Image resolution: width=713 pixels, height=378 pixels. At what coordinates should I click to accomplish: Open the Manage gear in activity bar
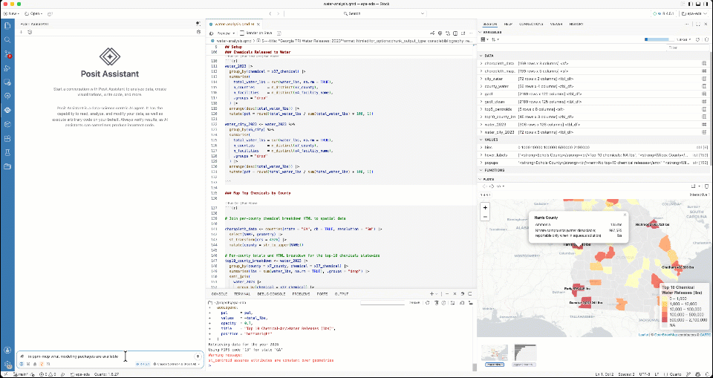click(x=7, y=364)
